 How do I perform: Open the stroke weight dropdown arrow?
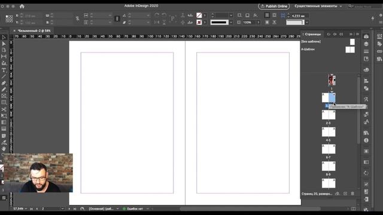point(231,16)
